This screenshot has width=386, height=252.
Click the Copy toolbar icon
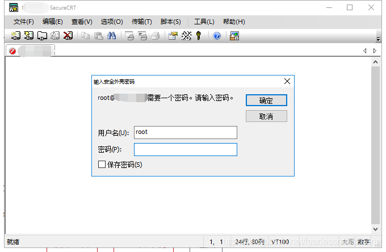coord(85,36)
